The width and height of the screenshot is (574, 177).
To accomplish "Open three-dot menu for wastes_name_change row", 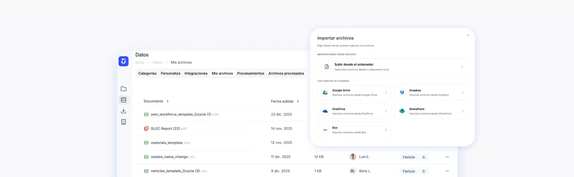I will point(447,157).
